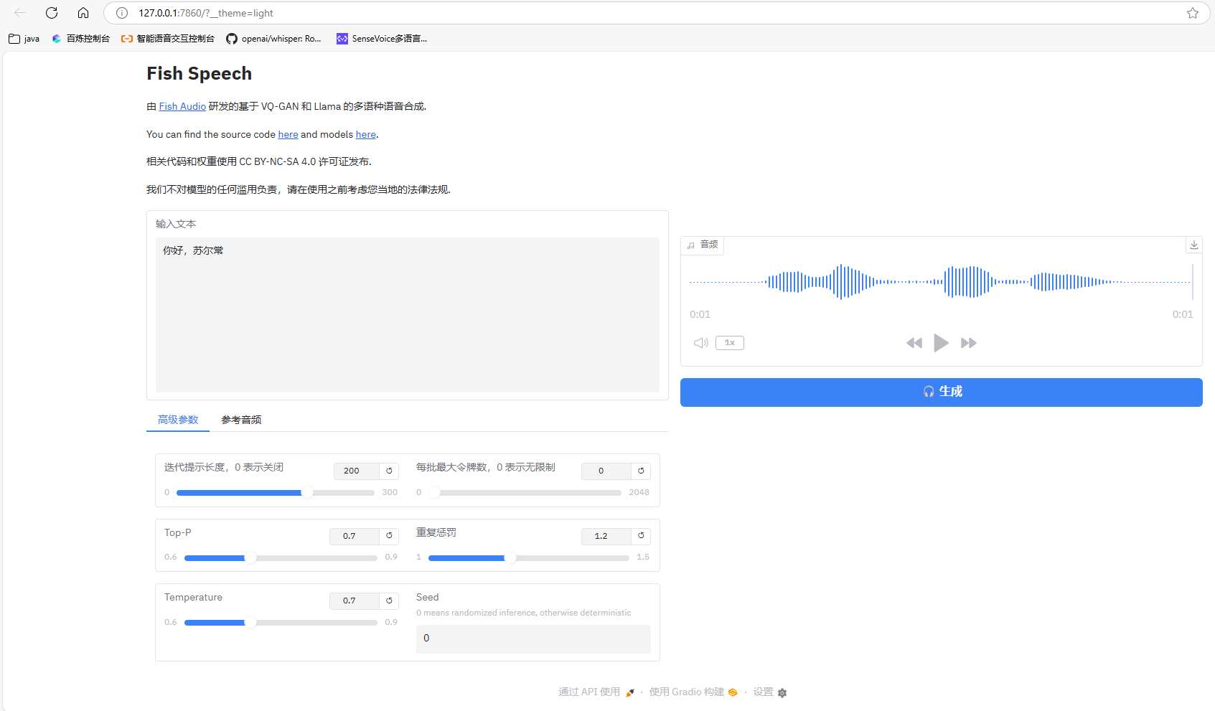Viewport: 1215px width, 711px height.
Task: Fast-forward the audio playback
Action: [969, 343]
